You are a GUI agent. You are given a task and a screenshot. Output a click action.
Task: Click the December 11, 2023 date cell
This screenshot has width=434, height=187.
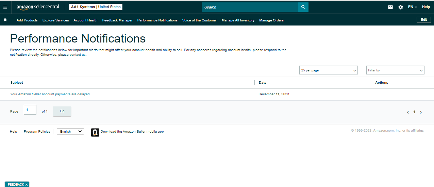[x=274, y=94]
